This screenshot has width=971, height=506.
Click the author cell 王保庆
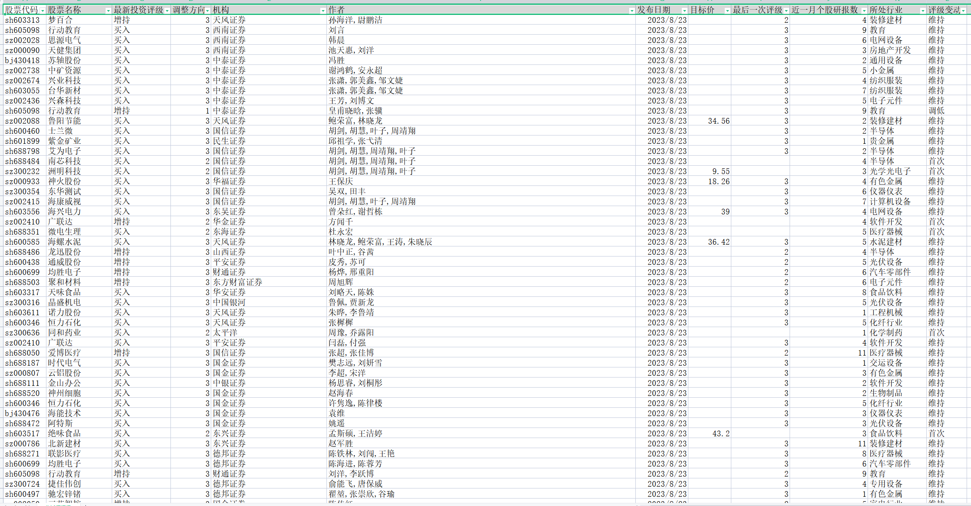pyautogui.click(x=481, y=182)
